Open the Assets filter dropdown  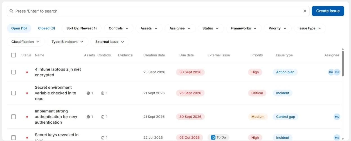[149, 28]
